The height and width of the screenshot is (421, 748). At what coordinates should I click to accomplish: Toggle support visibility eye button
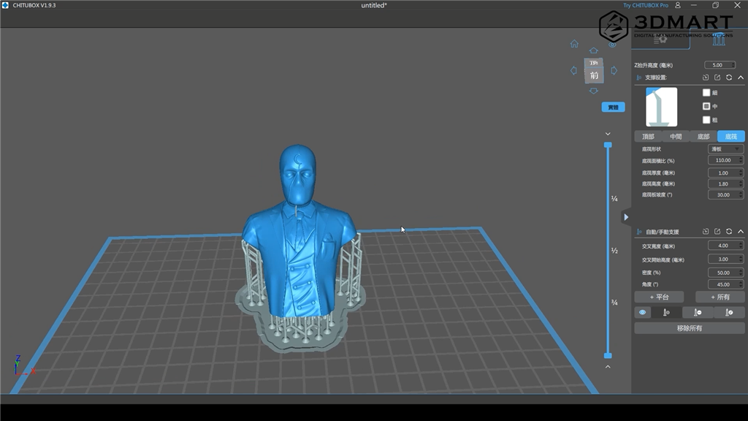click(x=643, y=312)
